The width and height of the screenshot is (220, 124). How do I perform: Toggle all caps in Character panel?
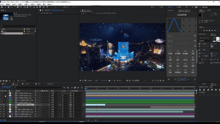(208, 60)
